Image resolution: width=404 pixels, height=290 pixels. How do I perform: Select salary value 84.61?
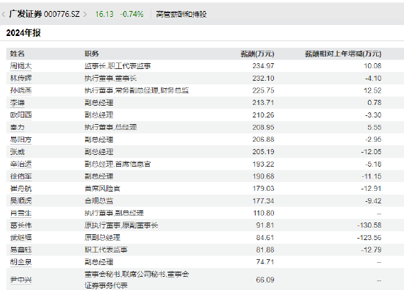tap(265, 237)
